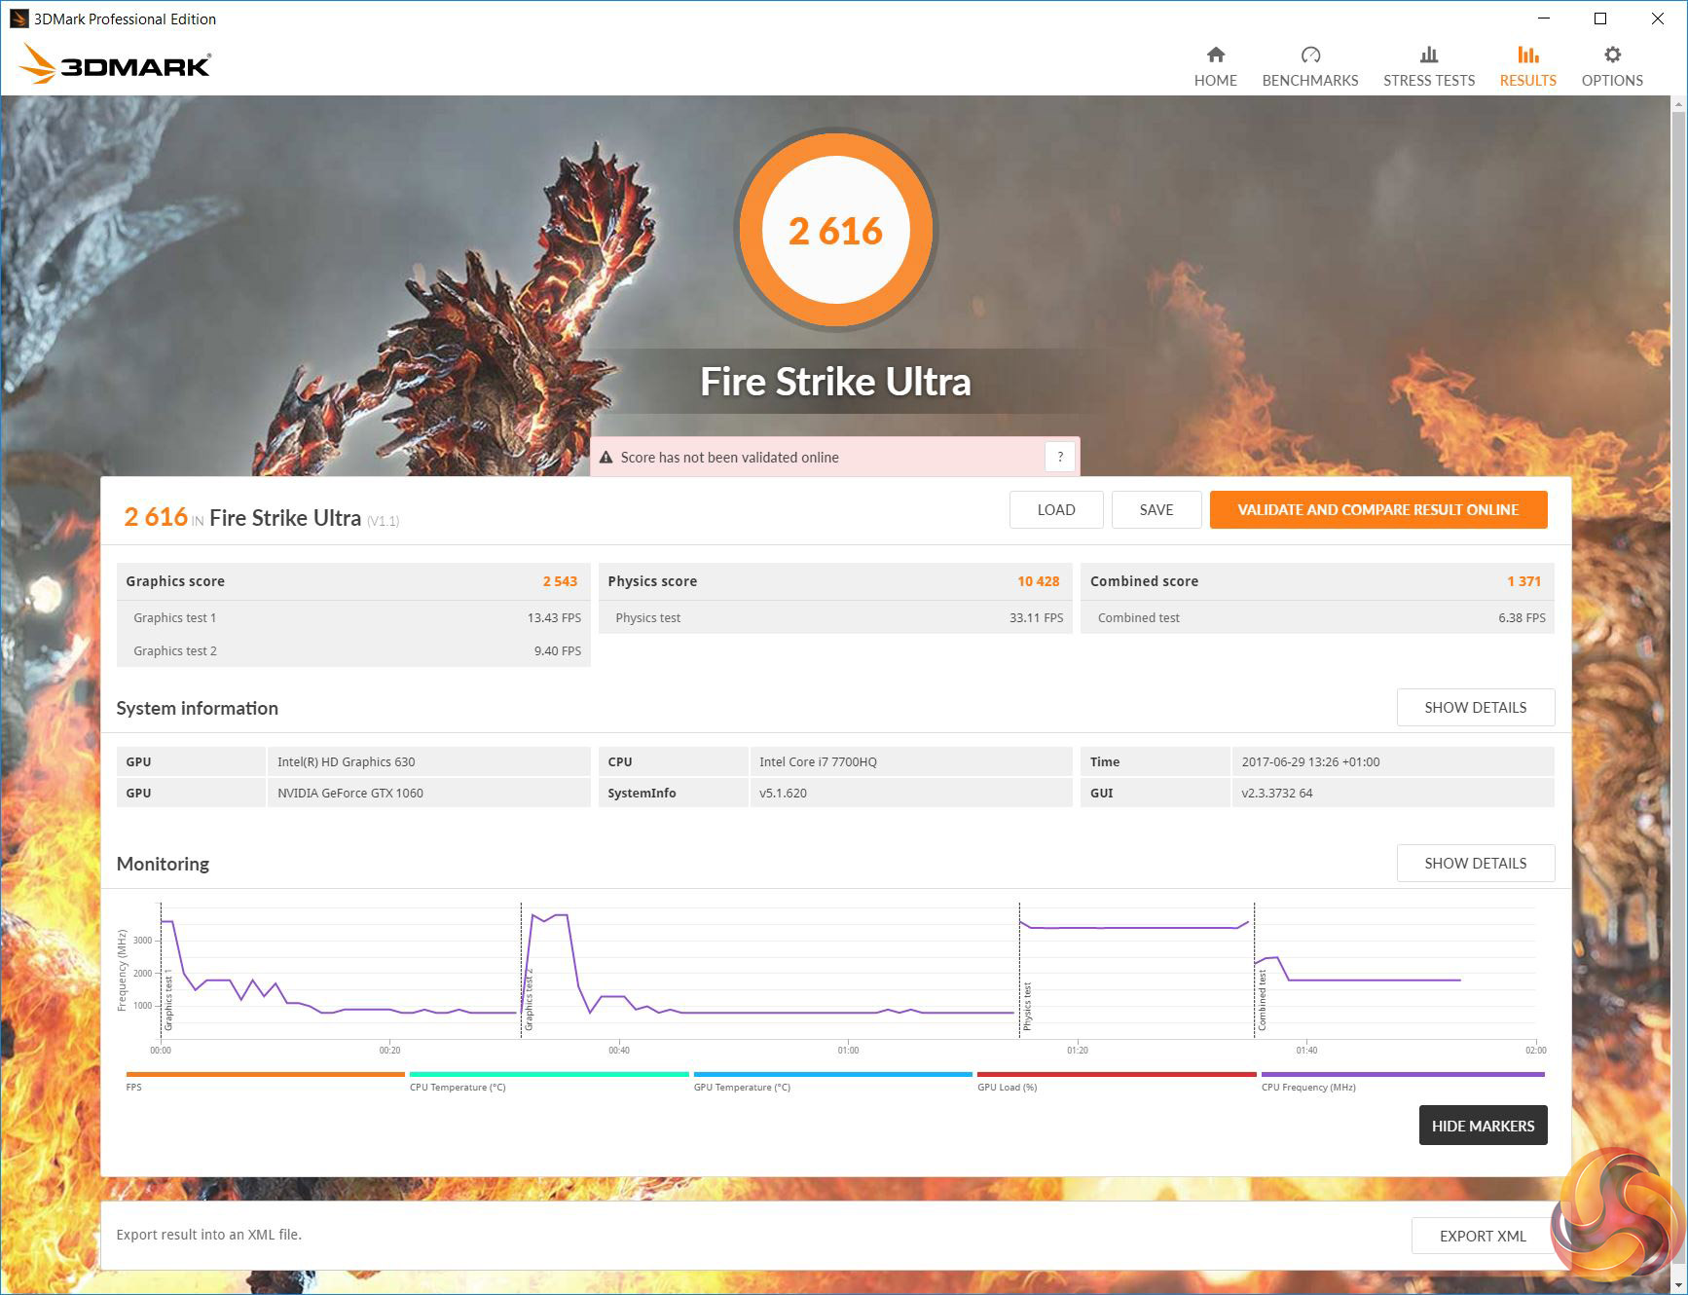Select the RESULTS tab
Viewport: 1688px width, 1295px height.
tap(1528, 81)
